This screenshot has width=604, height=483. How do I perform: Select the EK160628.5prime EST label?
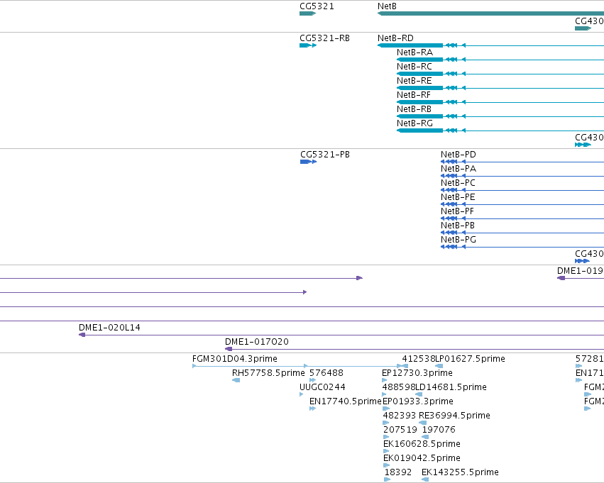[x=422, y=444]
